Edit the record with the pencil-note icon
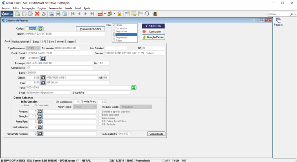Screen dimensions: 297x162 [30, 14]
